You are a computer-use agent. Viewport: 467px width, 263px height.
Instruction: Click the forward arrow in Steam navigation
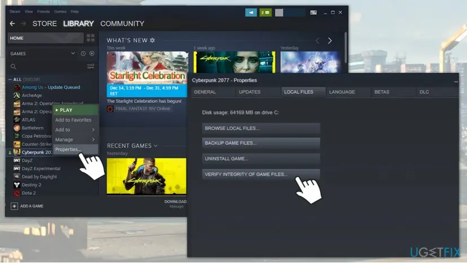point(24,24)
